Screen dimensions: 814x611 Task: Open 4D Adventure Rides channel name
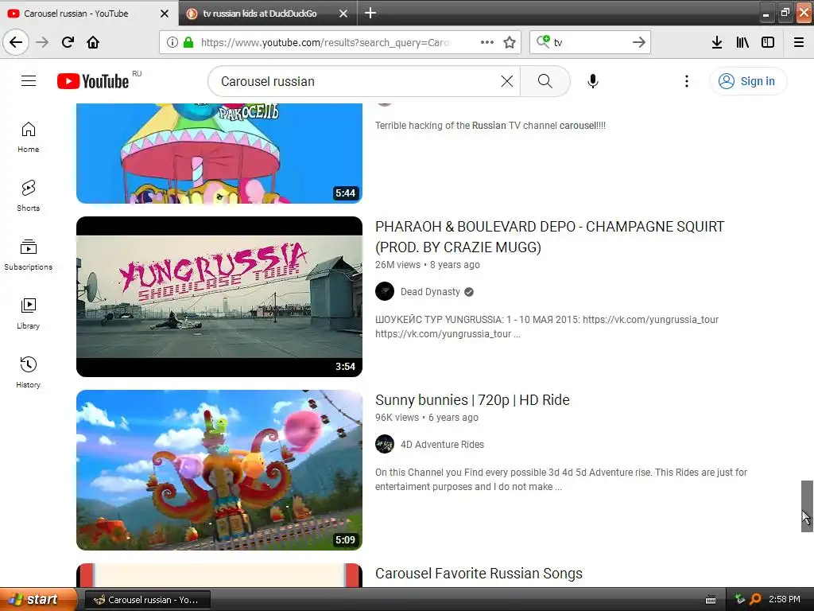(x=442, y=444)
